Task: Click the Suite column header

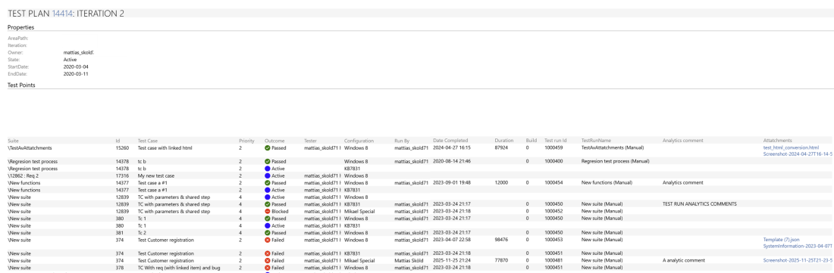Action: click(x=14, y=141)
